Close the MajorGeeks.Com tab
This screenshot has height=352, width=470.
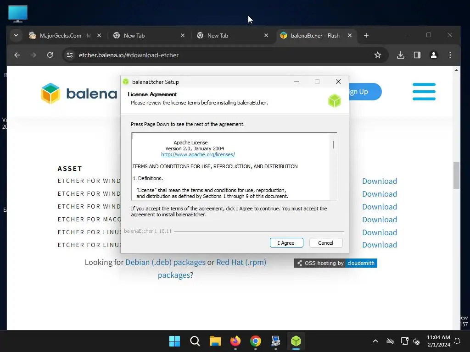[99, 36]
